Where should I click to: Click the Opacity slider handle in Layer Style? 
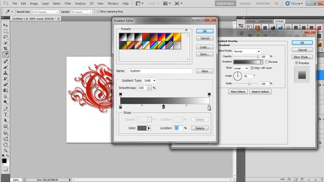[258, 57]
